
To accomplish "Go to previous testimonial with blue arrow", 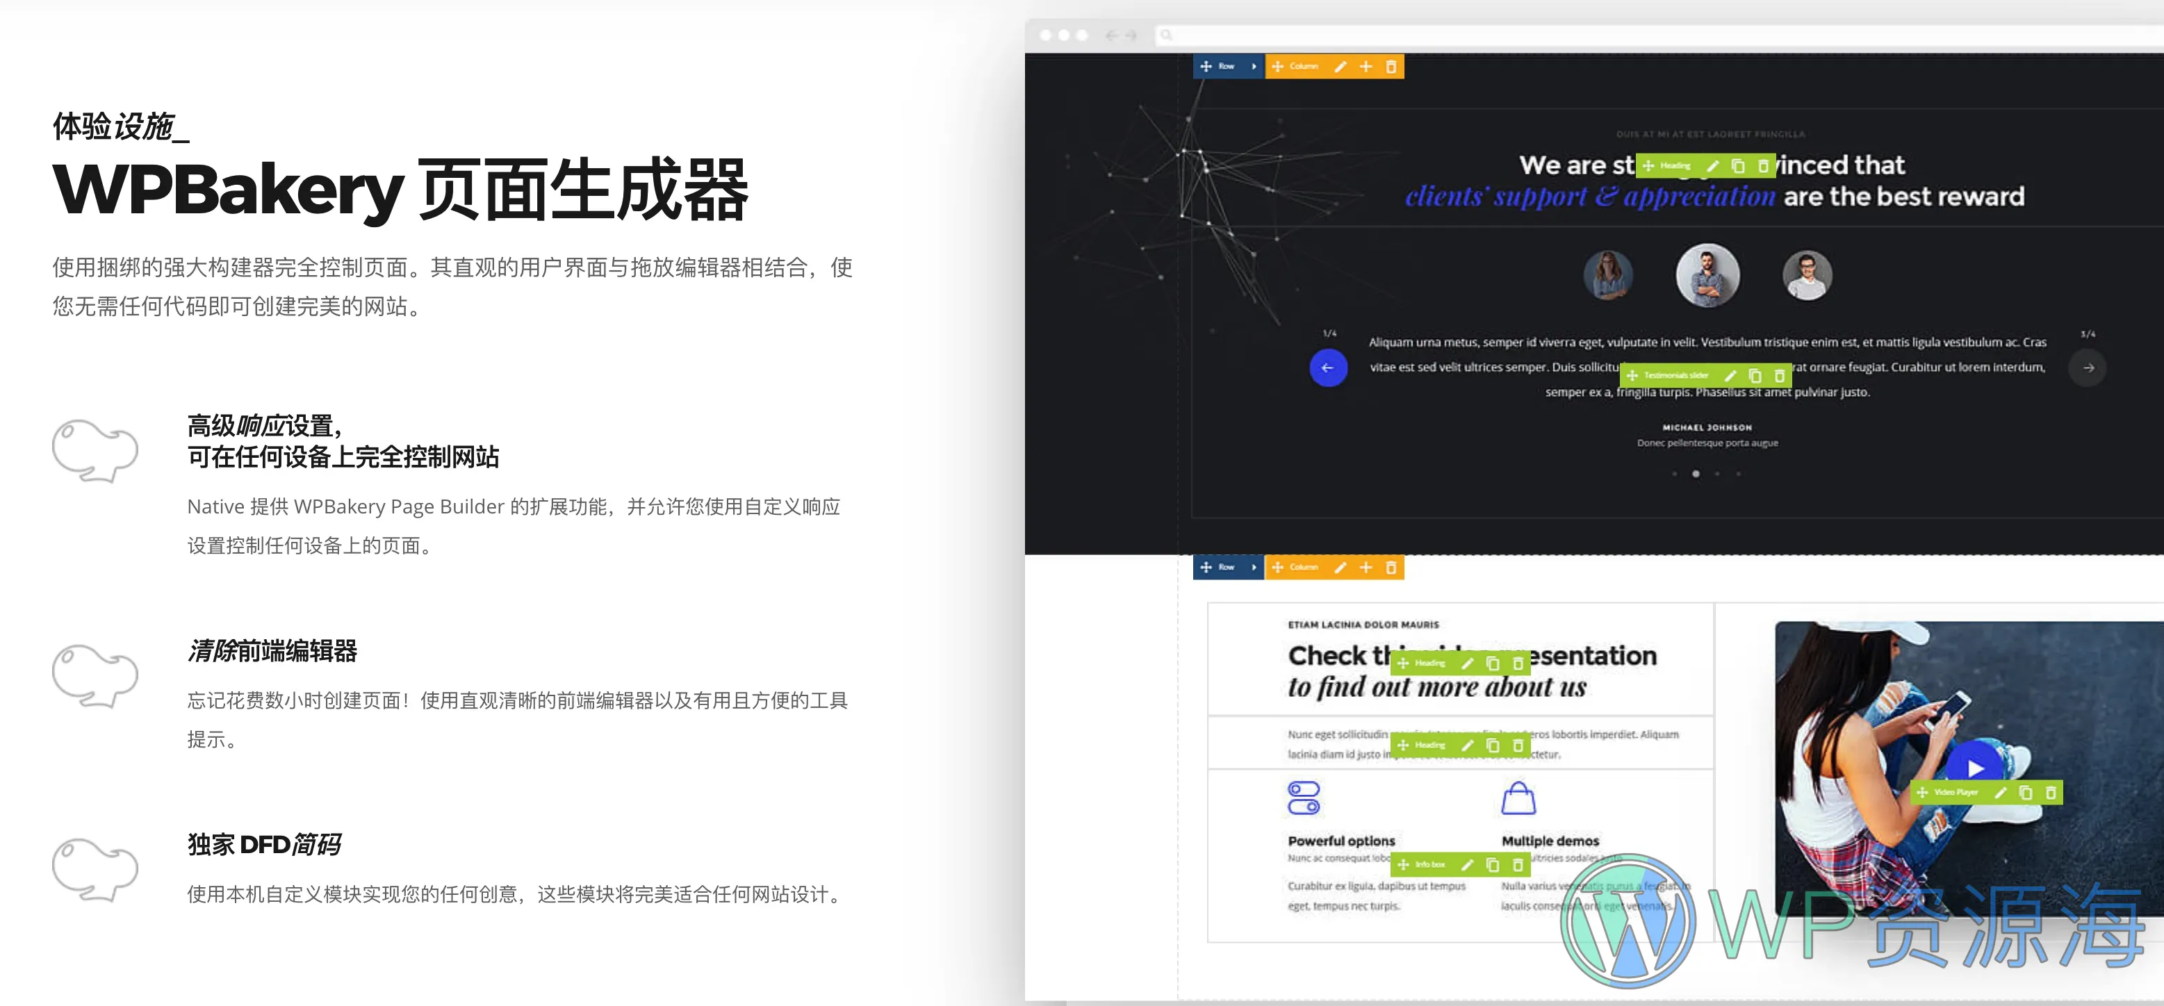I will click(x=1328, y=368).
